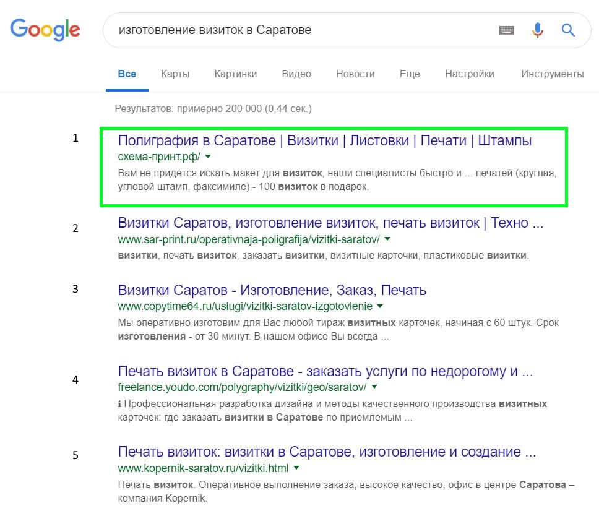Open the 'Полиграфия в Саратове' result
The image size is (599, 524).
324,140
